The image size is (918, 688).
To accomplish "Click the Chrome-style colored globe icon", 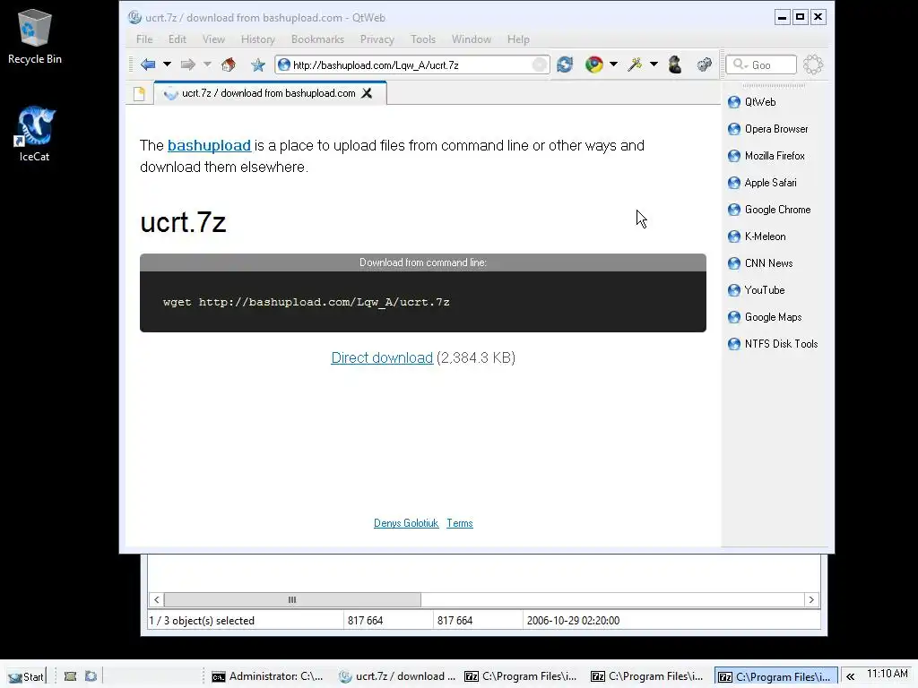I will [x=593, y=64].
